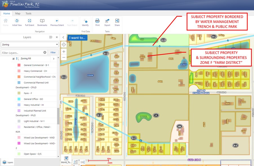This screenshot has width=254, height=166.
Task: Zoom out on the map
Action: pyautogui.click(x=64, y=57)
